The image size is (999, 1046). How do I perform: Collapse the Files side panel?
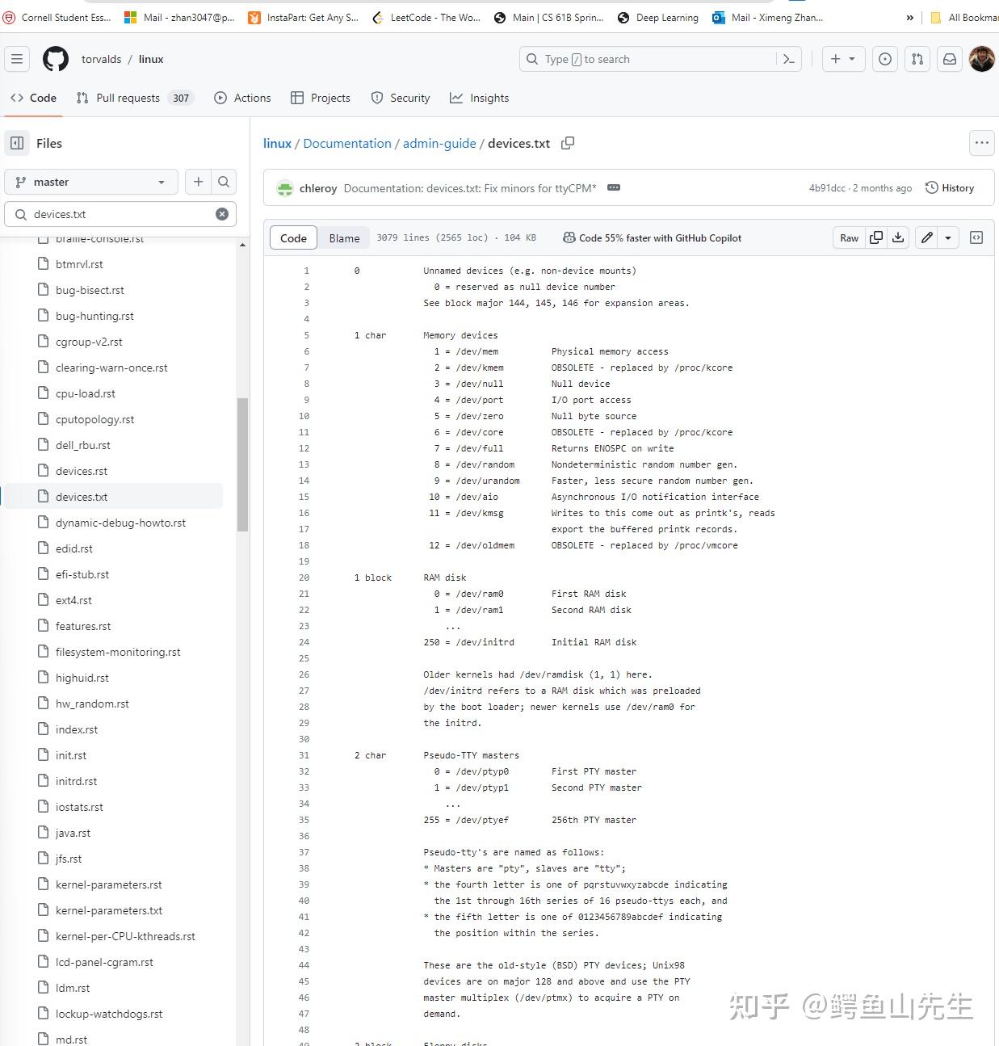click(x=16, y=143)
